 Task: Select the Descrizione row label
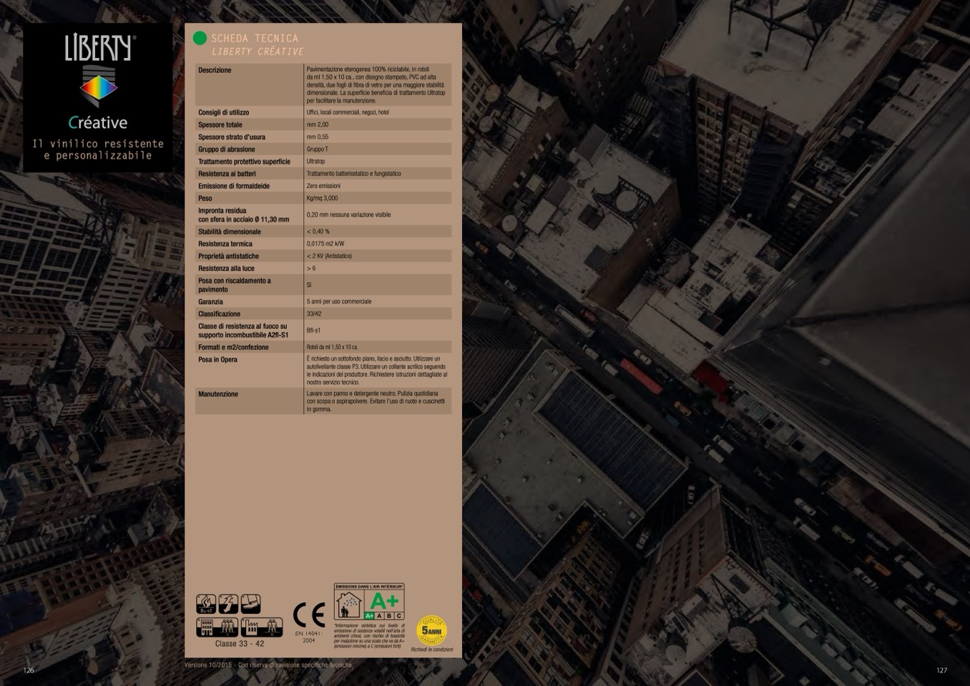click(x=215, y=70)
